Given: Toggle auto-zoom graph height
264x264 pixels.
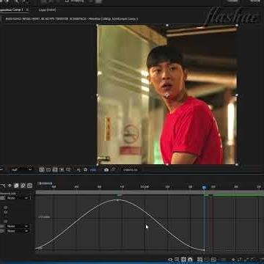Looking at the screenshot, I should tap(199, 260).
